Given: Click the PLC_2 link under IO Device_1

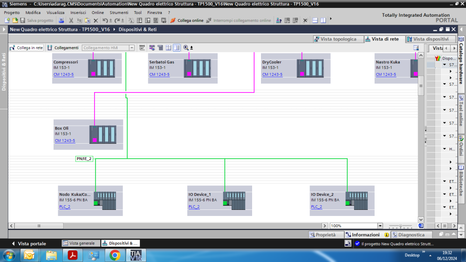Looking at the screenshot, I should (194, 207).
